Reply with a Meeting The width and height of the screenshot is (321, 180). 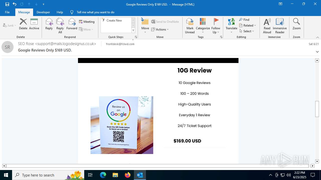pos(87,22)
